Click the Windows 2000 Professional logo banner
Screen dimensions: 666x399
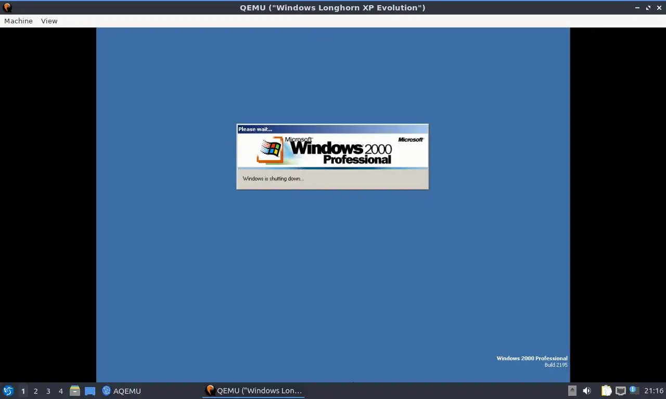click(x=332, y=151)
